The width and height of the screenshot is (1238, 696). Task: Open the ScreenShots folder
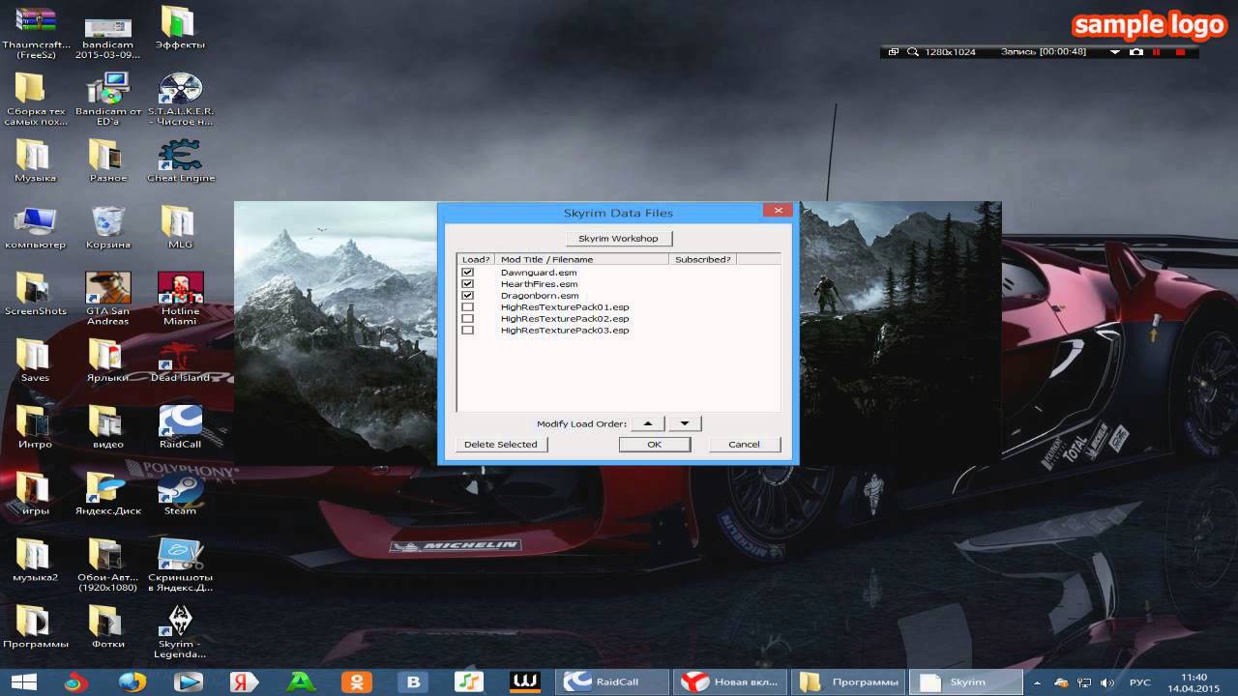(36, 294)
